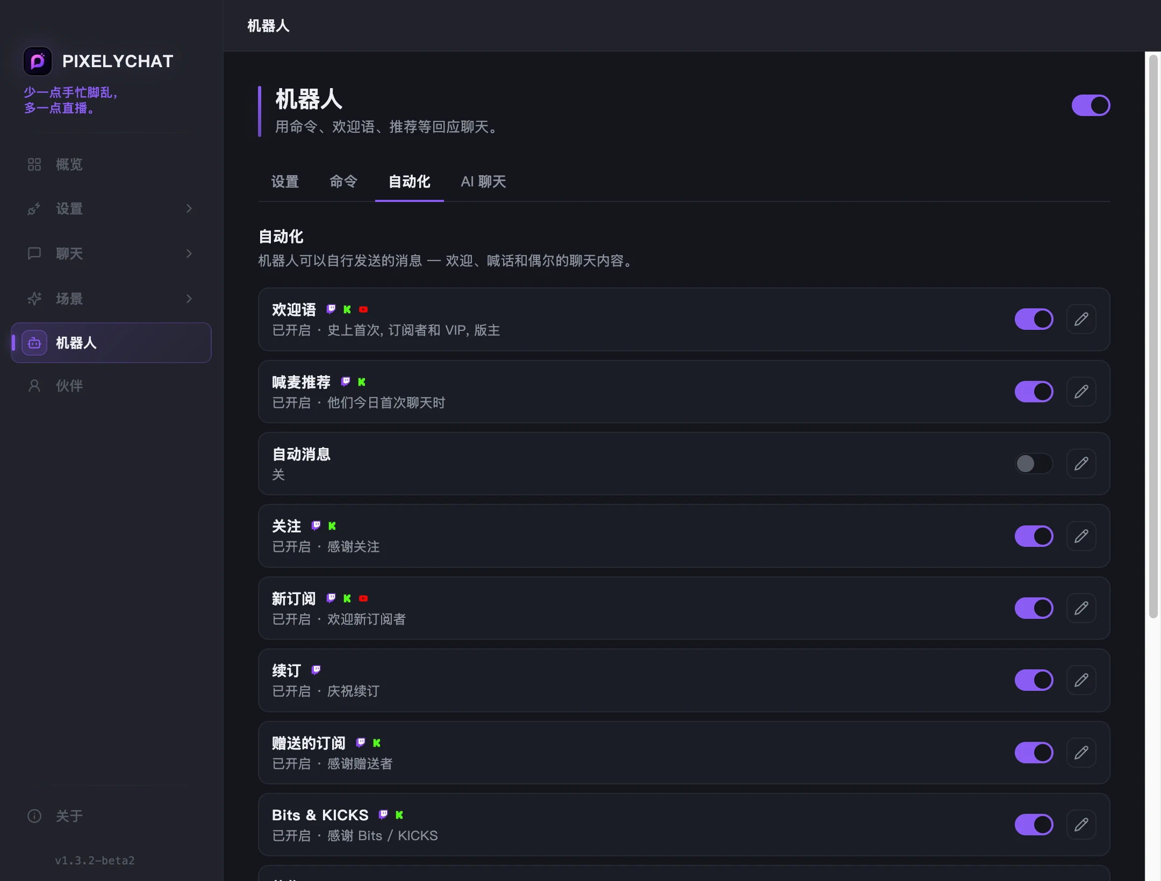
Task: Disable the main 机器人 toggle
Action: point(1091,105)
